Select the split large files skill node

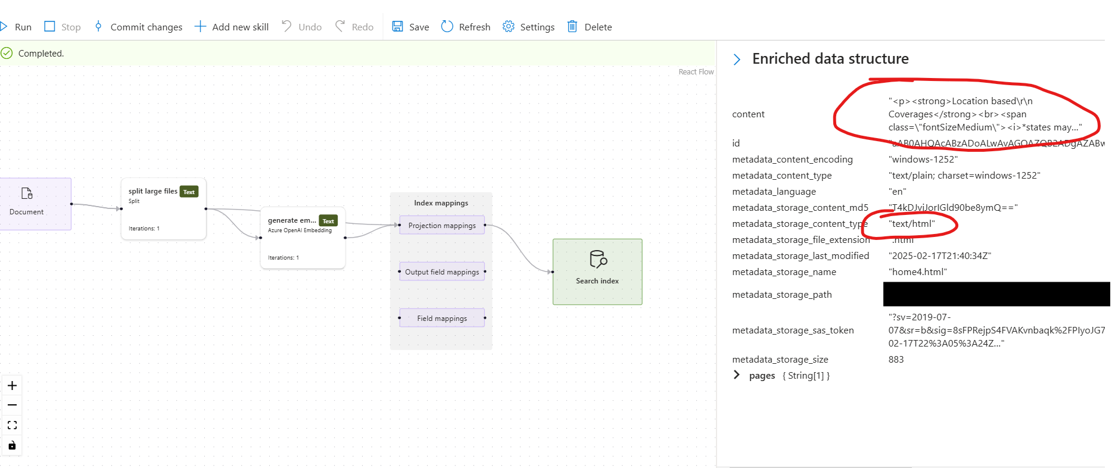164,208
